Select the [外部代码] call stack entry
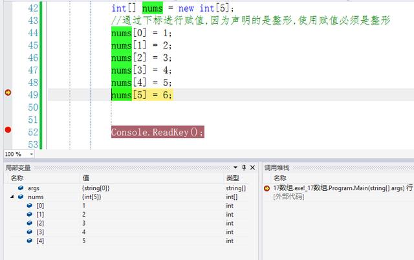 [289, 197]
